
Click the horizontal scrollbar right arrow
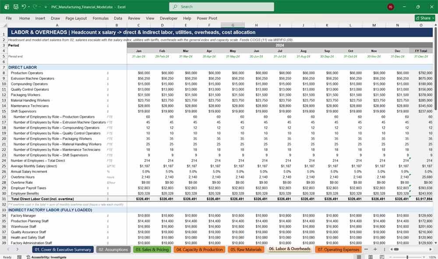tap(431, 249)
